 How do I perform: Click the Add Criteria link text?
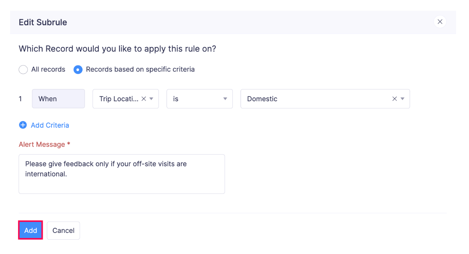50,125
